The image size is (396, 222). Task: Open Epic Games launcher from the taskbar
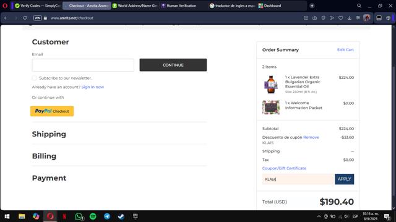click(x=136, y=216)
